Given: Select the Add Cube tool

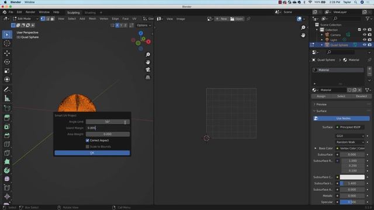Looking at the screenshot, I should (7, 108).
